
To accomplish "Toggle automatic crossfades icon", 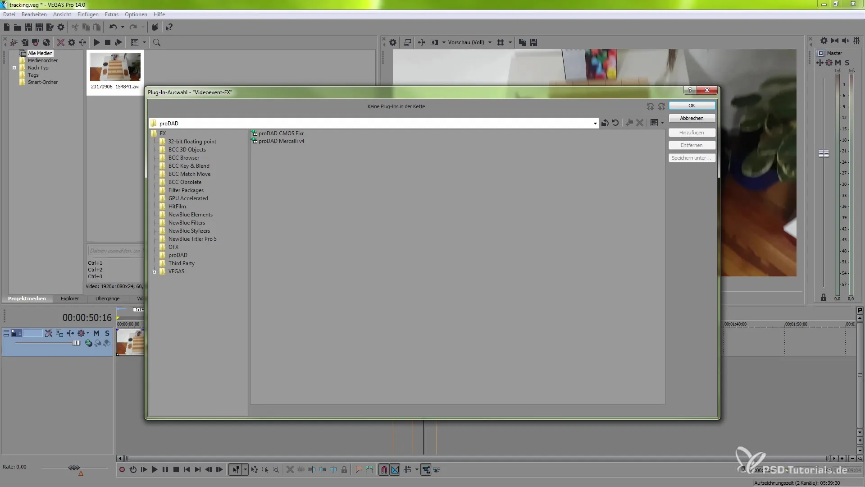I will pos(395,470).
